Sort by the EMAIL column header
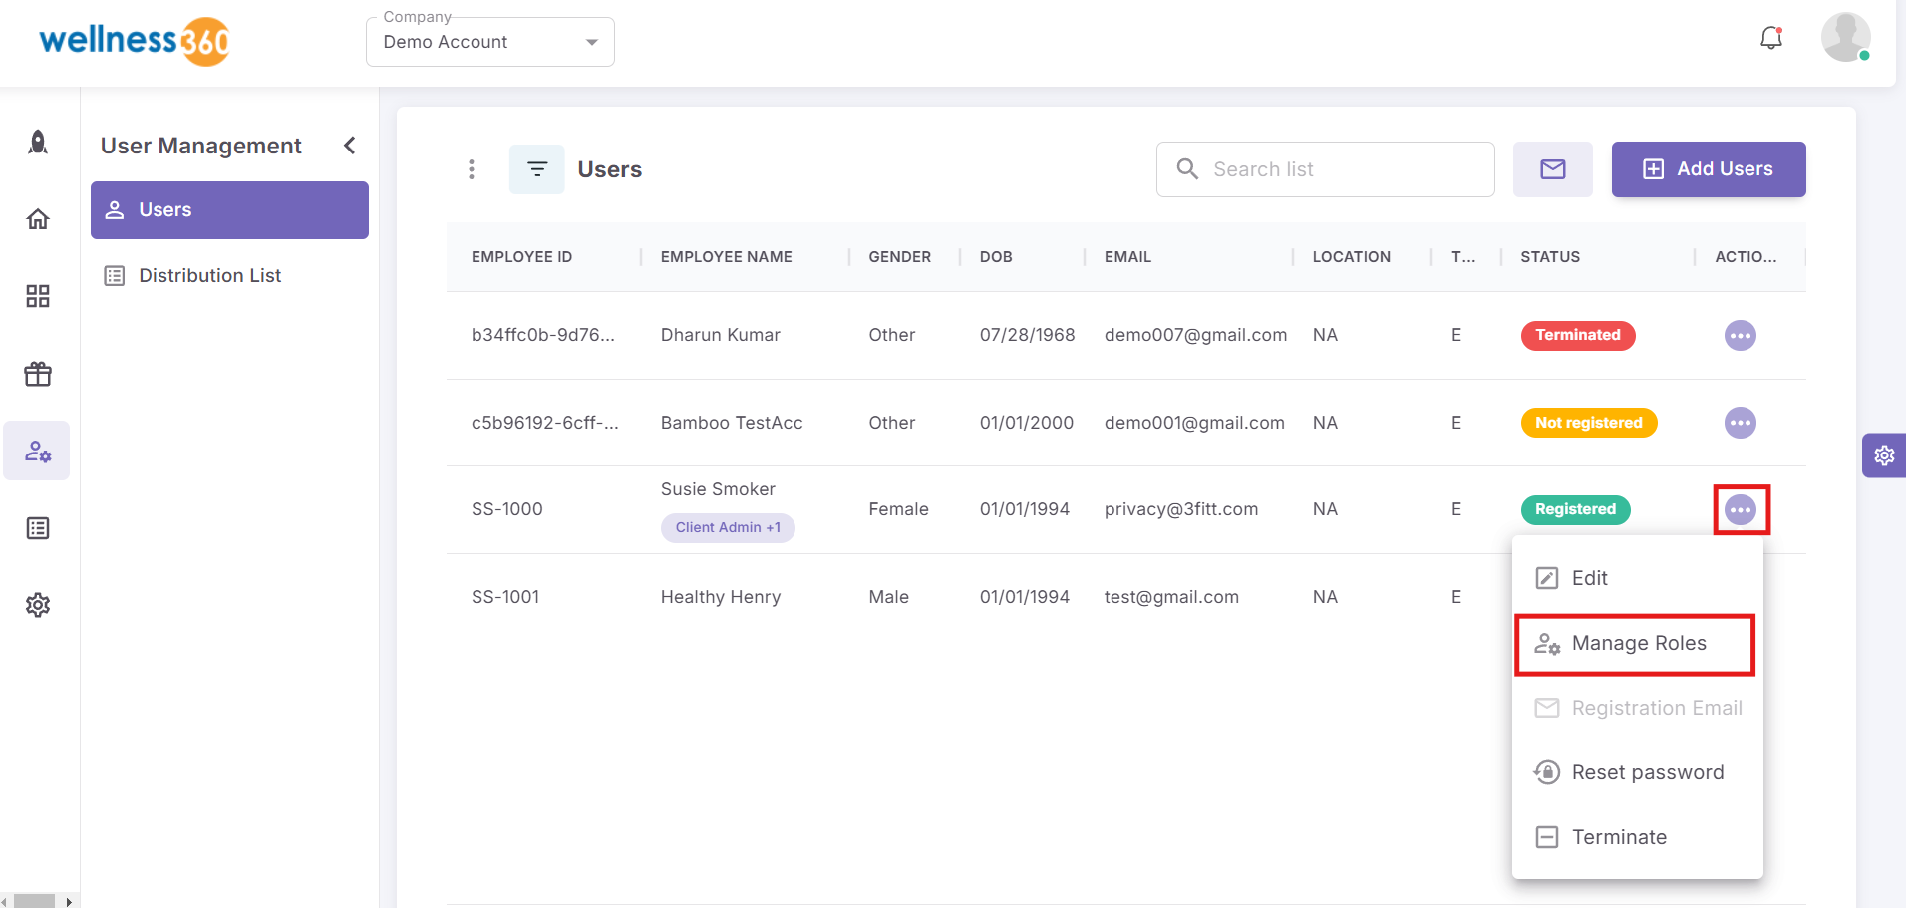This screenshot has height=908, width=1906. [x=1127, y=257]
